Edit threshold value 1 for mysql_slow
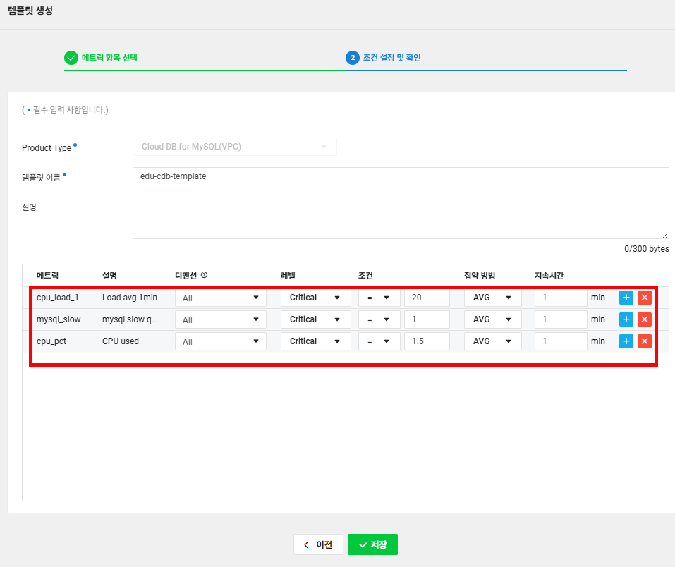This screenshot has width=675, height=567. 427,319
